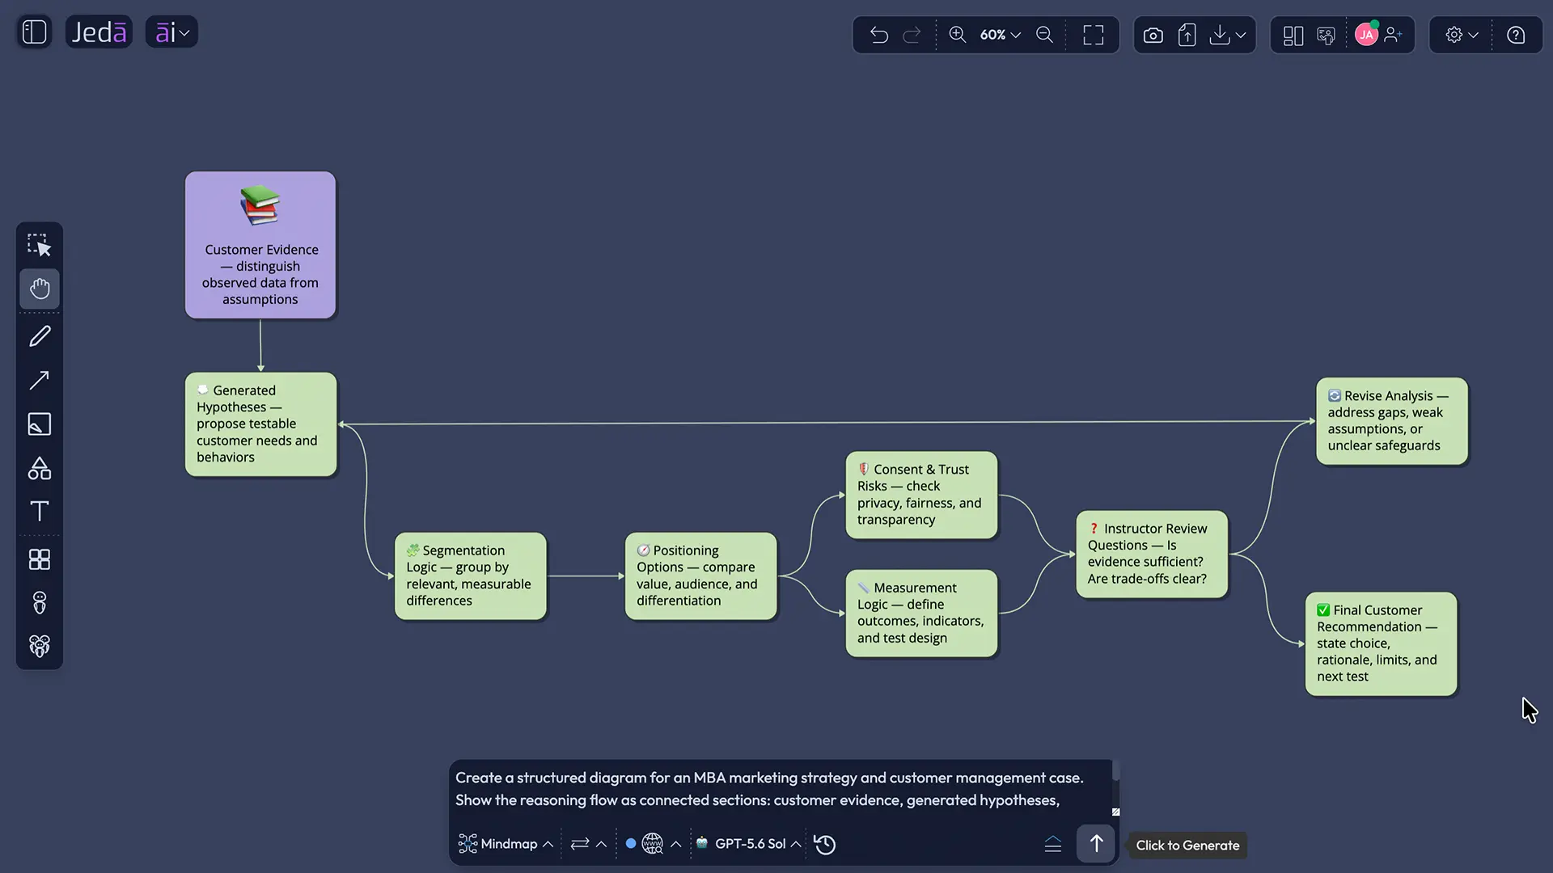Image resolution: width=1553 pixels, height=873 pixels.
Task: Open the templates grid tool
Action: tap(40, 559)
